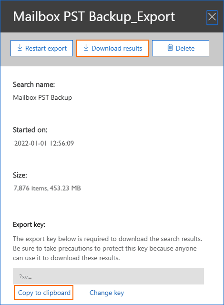Click the Search name: label

[x=34, y=84]
